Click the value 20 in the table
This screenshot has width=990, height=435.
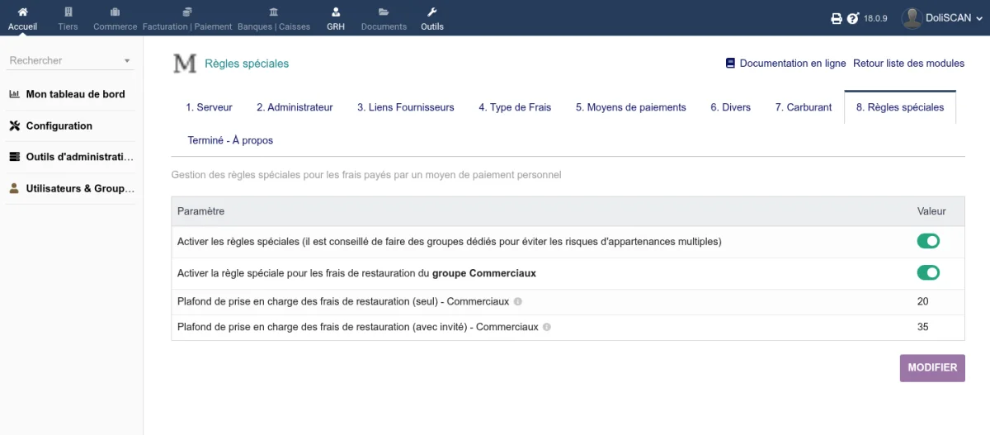(922, 302)
